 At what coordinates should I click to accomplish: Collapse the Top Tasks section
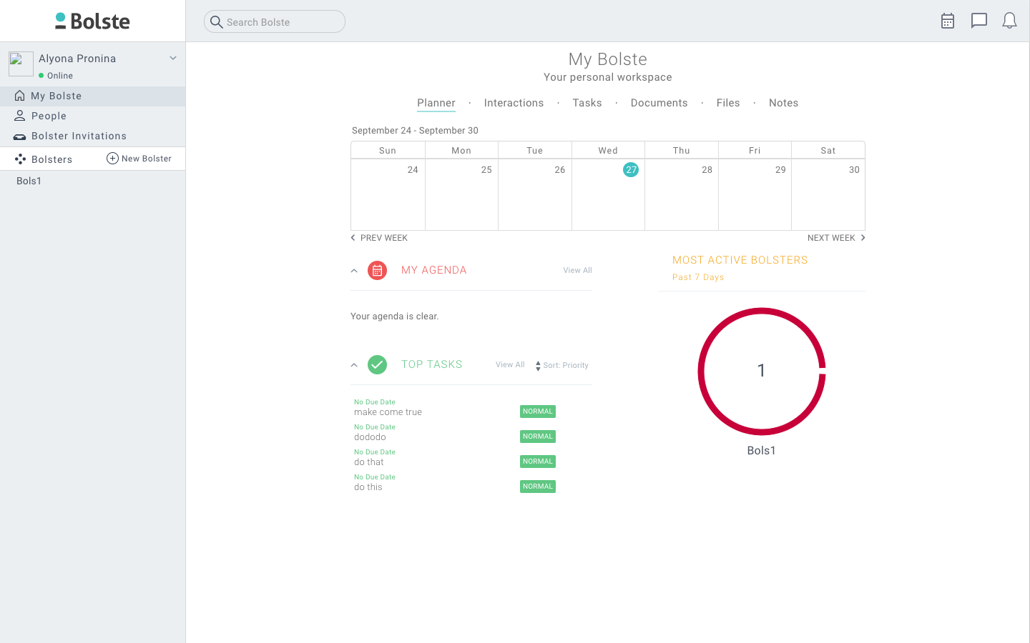point(354,365)
